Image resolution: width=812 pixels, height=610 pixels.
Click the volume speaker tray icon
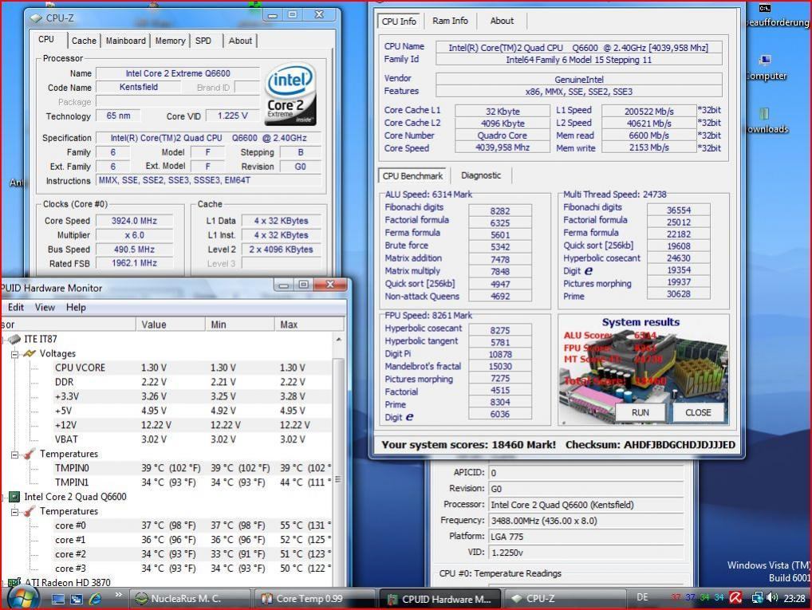click(772, 598)
